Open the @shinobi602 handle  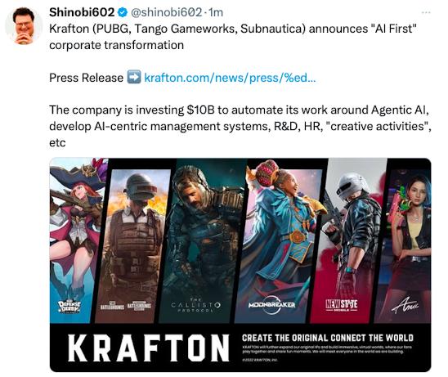click(x=166, y=12)
